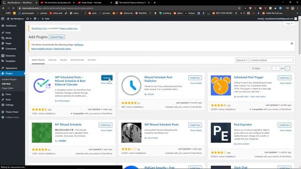Viewport: 301px width, 169px height.
Task: Expand the Help dropdown tab
Action: [x=289, y=23]
